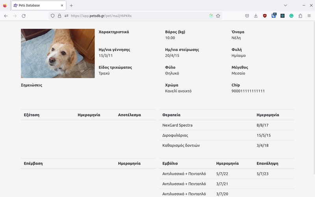Screen dimensions: 315x197
Task: Open a new browser tab
Action: (71, 6)
